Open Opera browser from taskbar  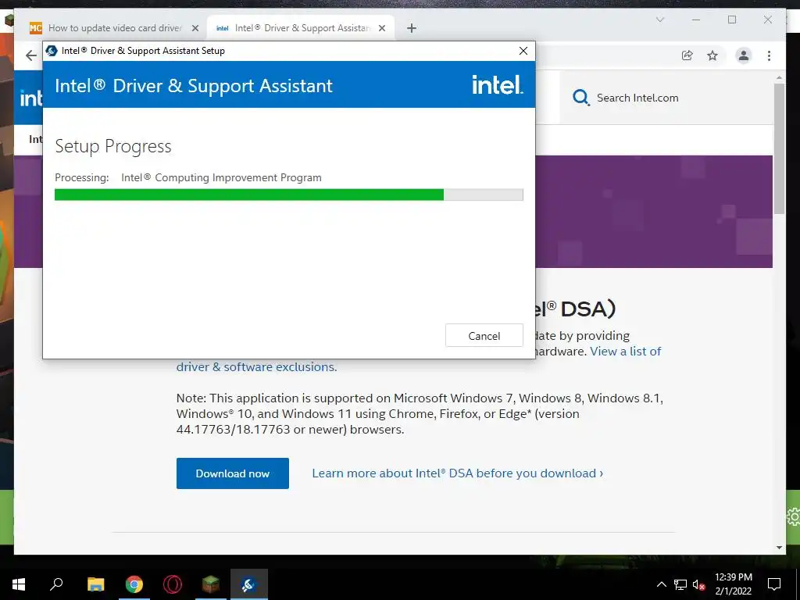173,584
